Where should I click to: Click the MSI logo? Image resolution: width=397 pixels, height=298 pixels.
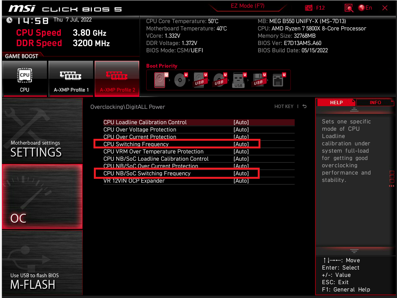pos(22,8)
